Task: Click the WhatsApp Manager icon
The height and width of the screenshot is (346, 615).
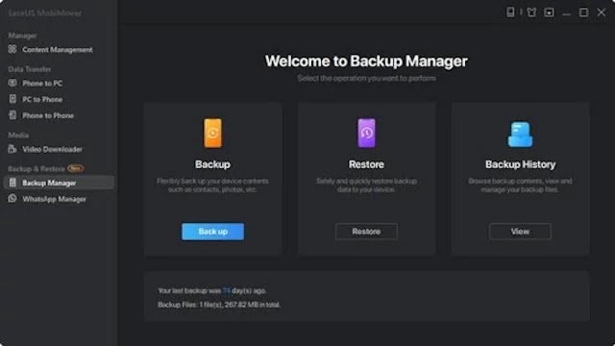Action: 12,198
